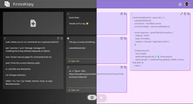Viewport: 193px width, 104px height.
Task: Copy the Quick Note card contents
Action: (x=125, y=14)
